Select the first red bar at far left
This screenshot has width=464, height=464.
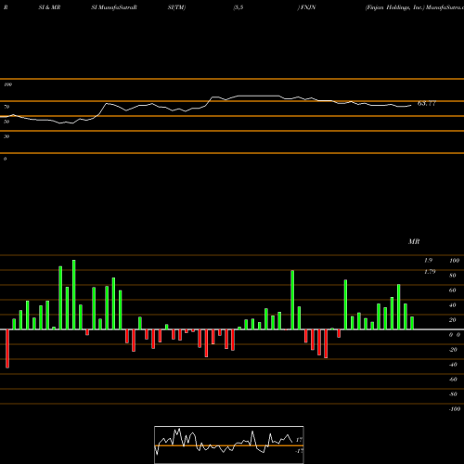[7, 349]
